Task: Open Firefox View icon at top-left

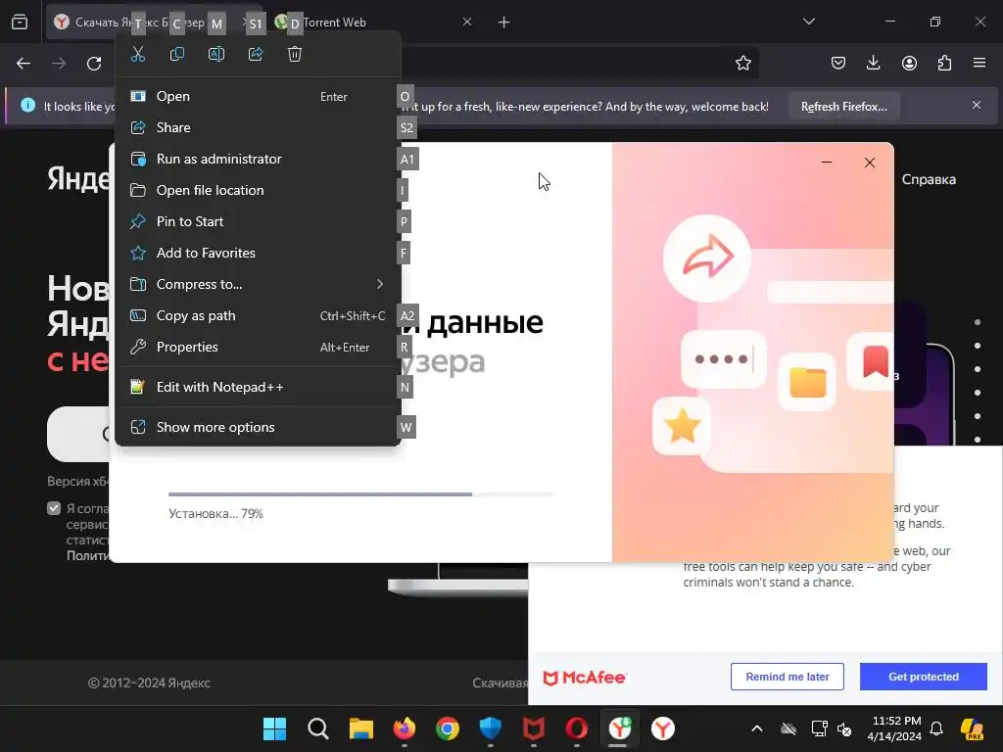Action: tap(20, 23)
